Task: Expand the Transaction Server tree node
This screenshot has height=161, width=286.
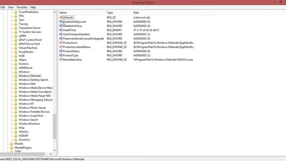Action: pyautogui.click(x=12, y=28)
